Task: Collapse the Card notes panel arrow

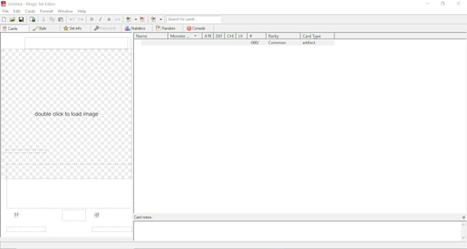Action: point(464,217)
